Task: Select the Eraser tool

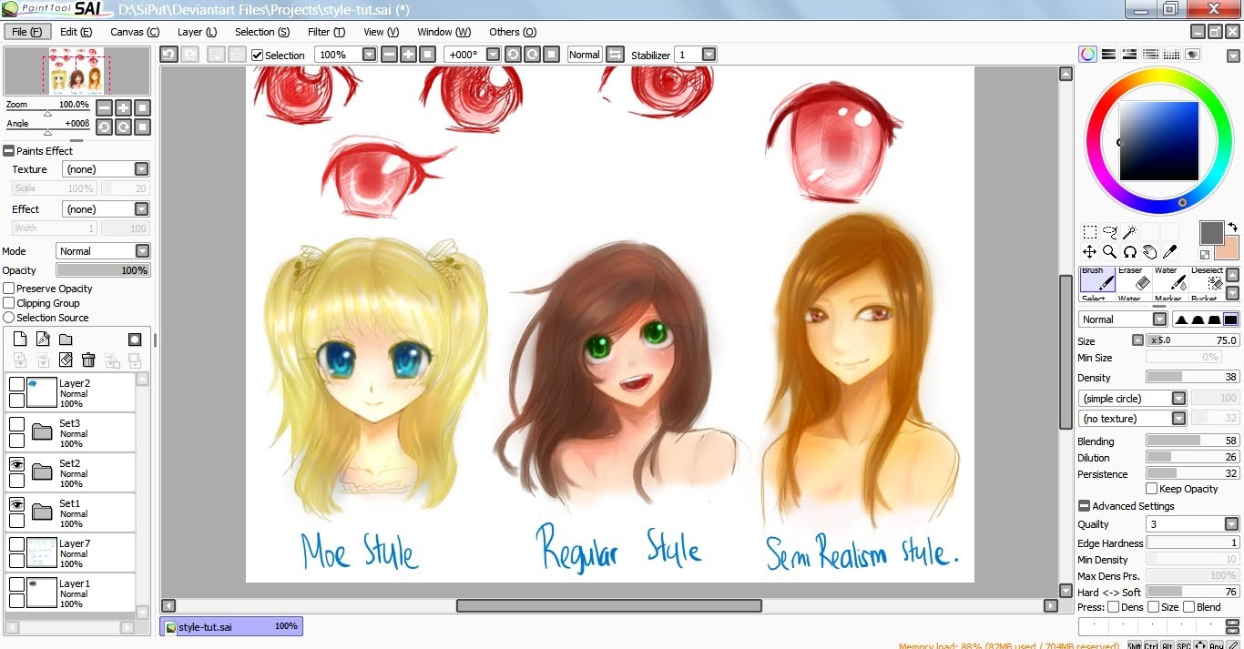Action: (1130, 282)
